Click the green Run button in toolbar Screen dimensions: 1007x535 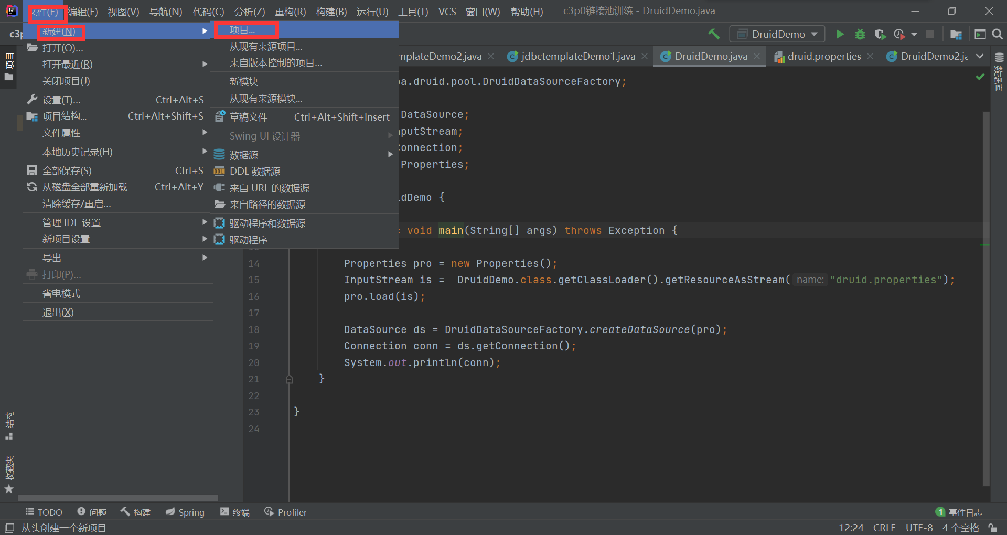tap(840, 34)
